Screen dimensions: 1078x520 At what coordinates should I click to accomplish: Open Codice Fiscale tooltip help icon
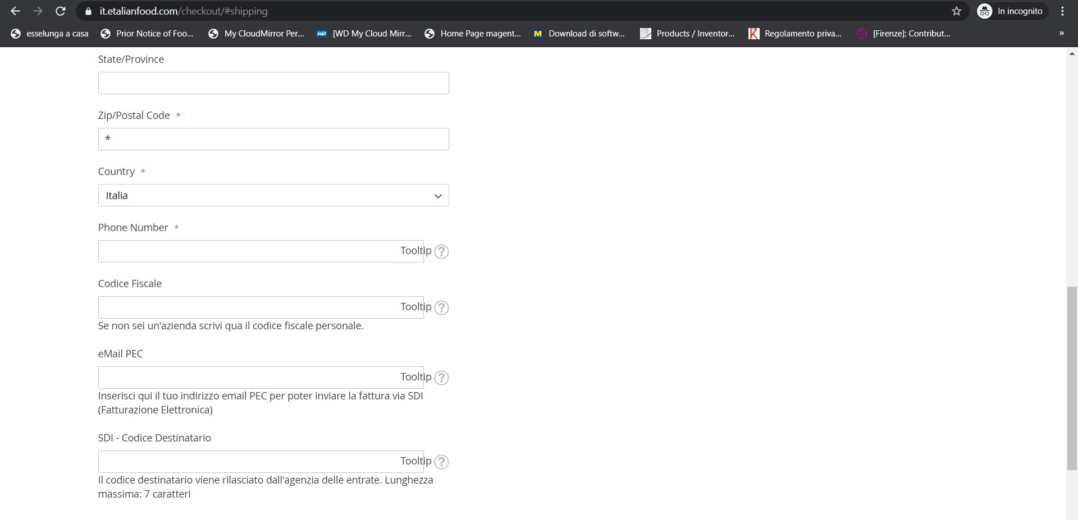pos(442,307)
